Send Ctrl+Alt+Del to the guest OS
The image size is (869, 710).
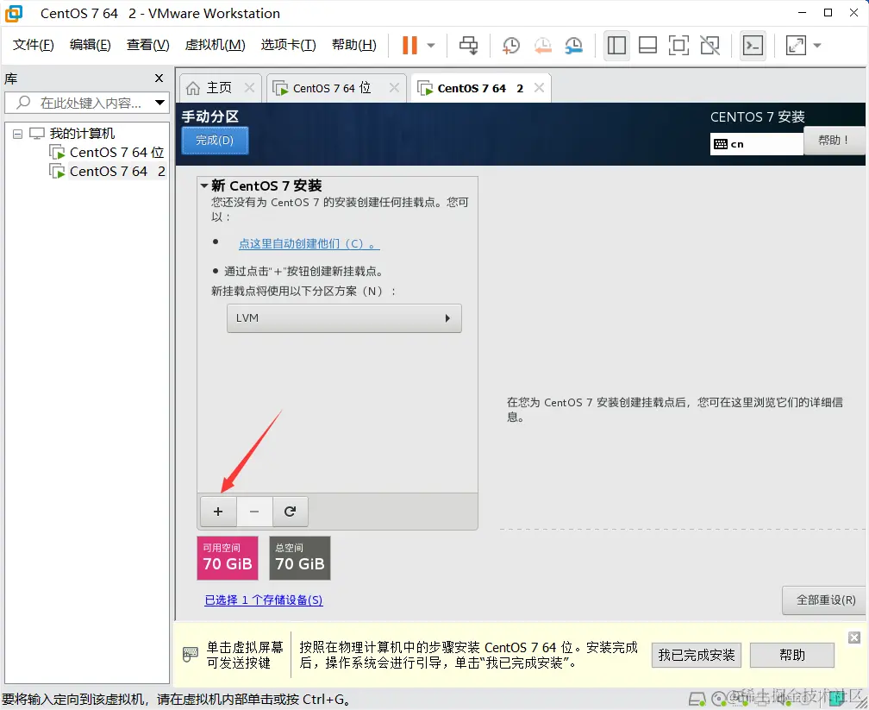[x=468, y=45]
